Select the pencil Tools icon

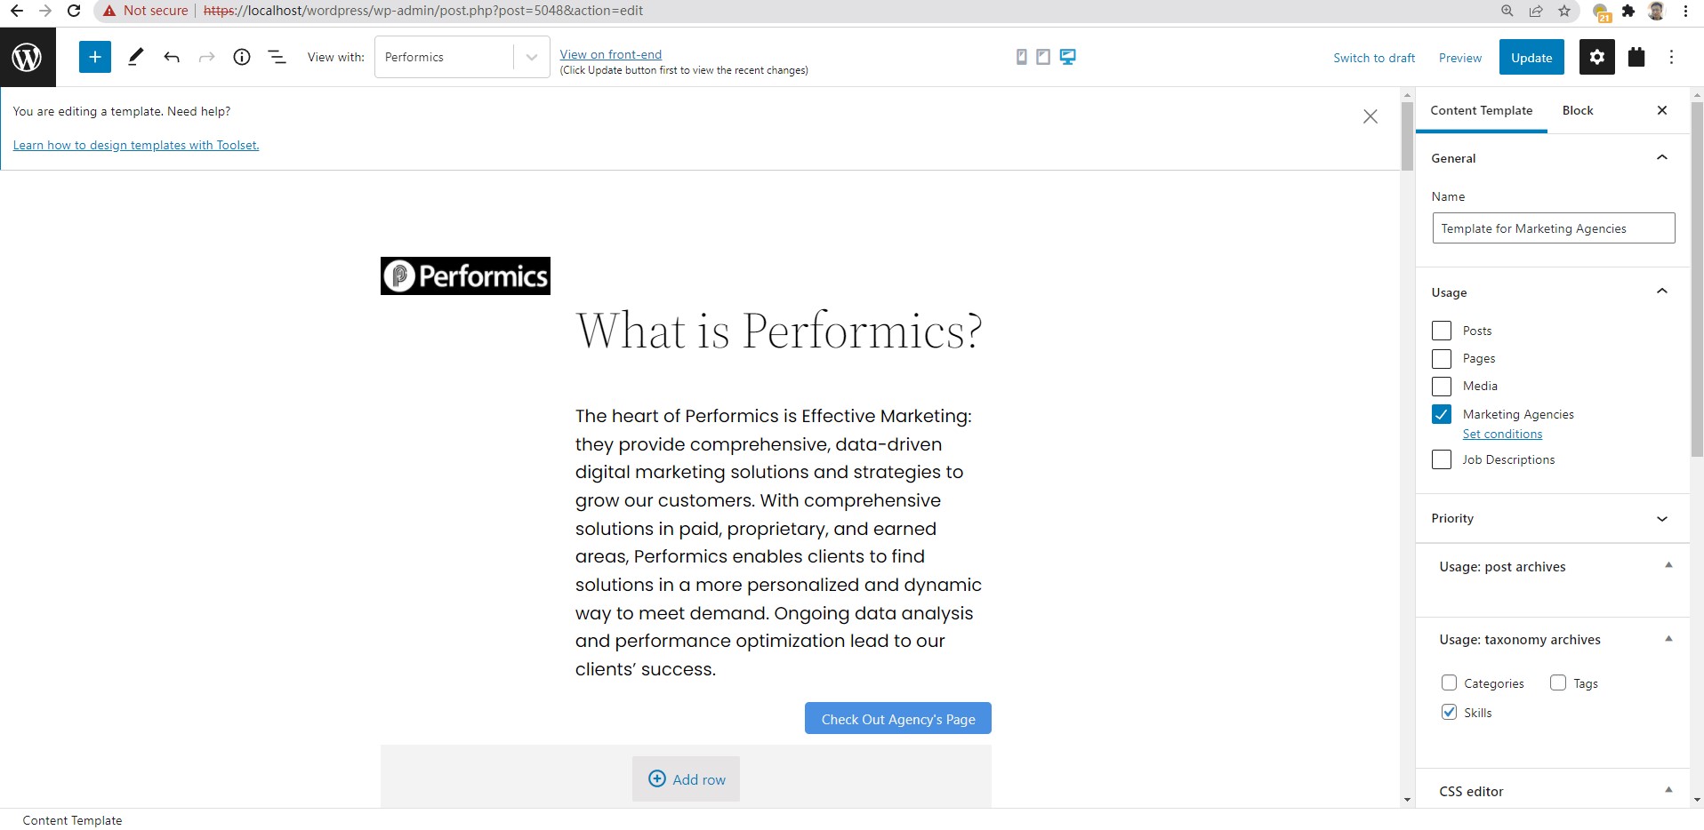(135, 57)
